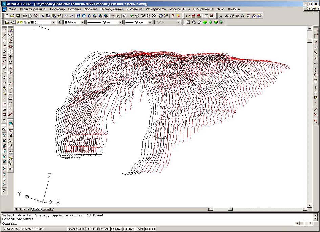
Task: Open the color control ByLayer dropdown
Action: [82, 22]
